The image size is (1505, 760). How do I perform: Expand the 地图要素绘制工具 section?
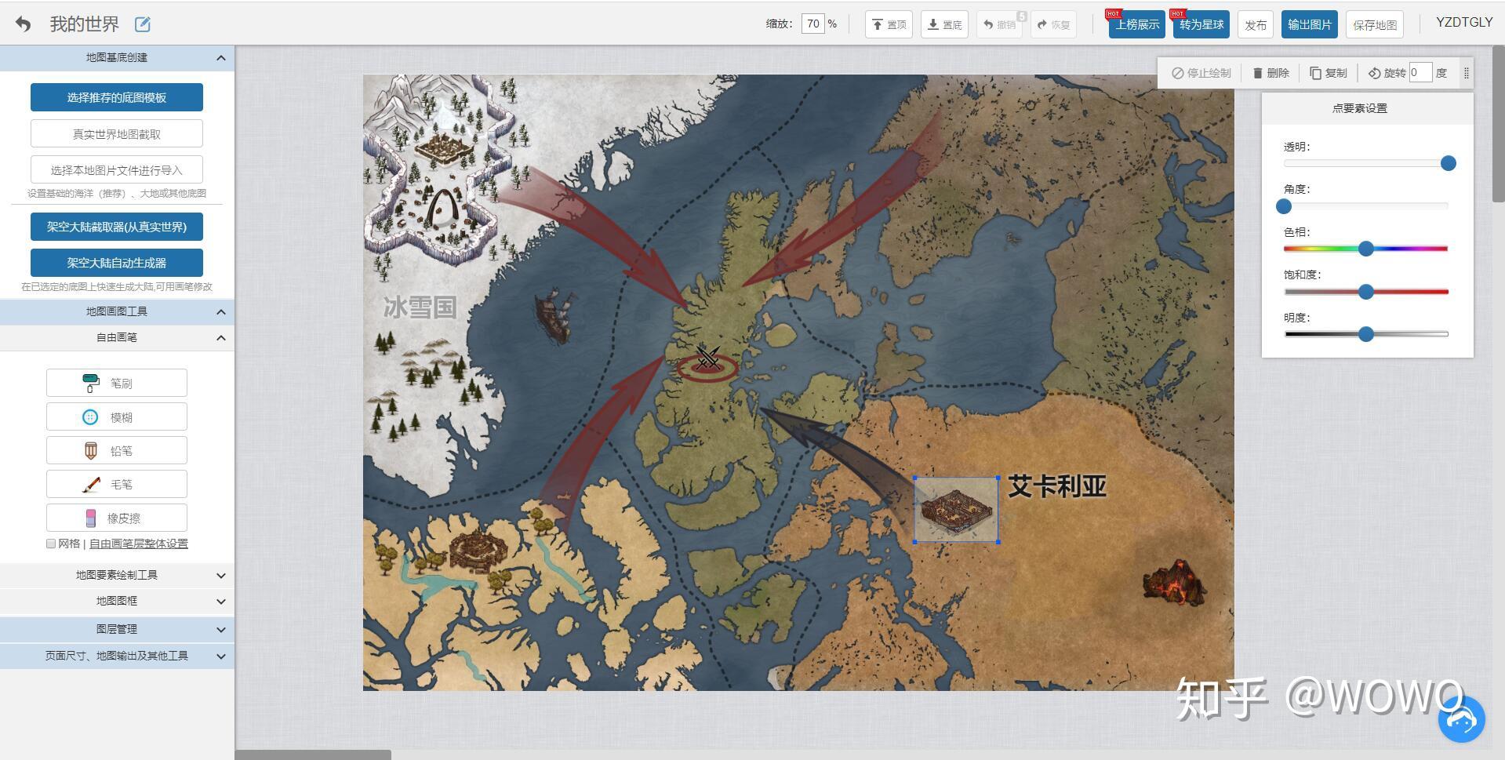click(117, 575)
